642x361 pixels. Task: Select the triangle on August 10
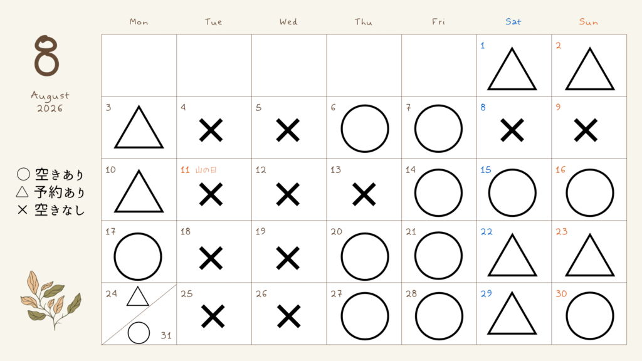click(139, 192)
